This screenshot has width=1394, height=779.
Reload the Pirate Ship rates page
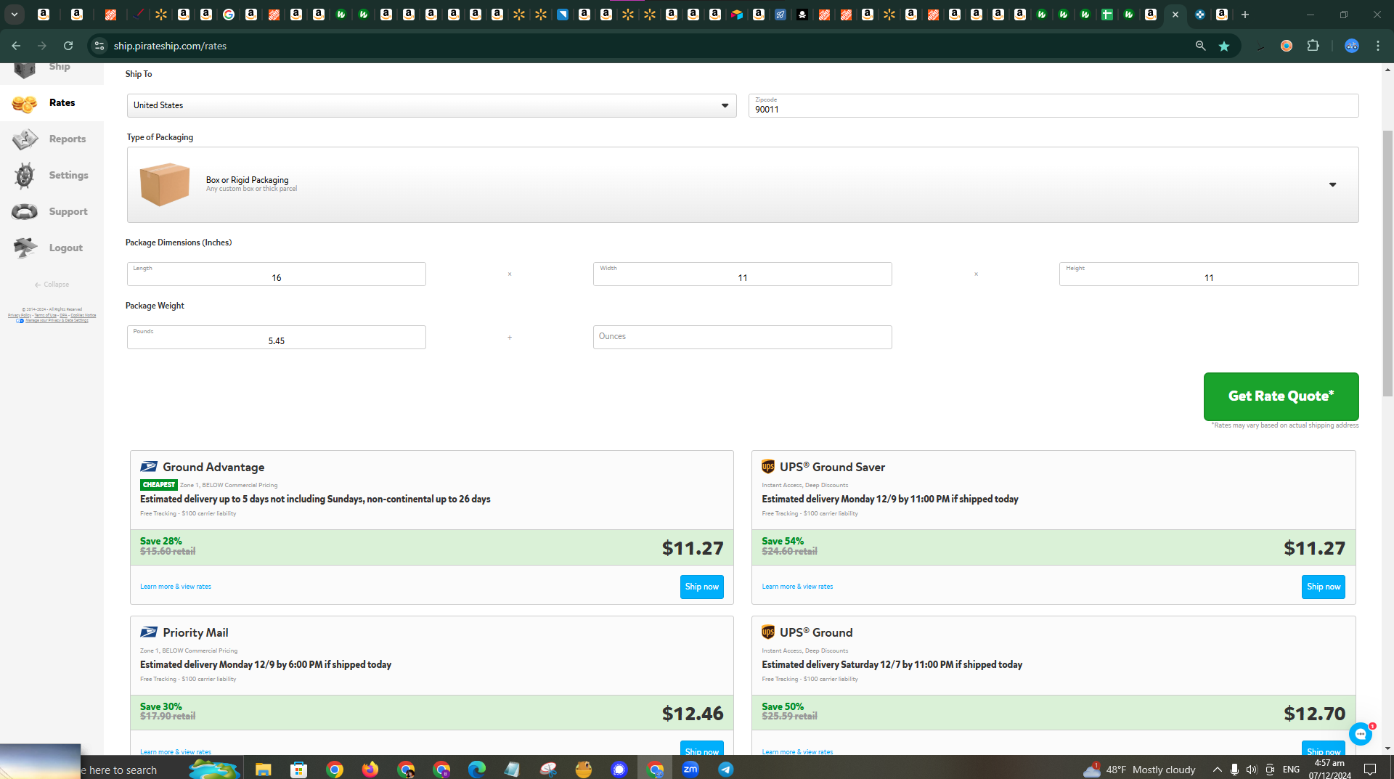(x=68, y=46)
